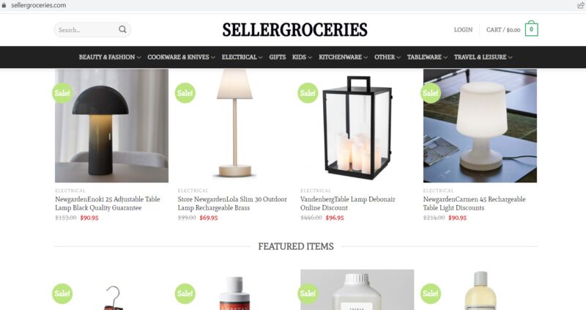Screen dimensions: 586x310
Task: Select the Gifts menu item
Action: coord(278,57)
